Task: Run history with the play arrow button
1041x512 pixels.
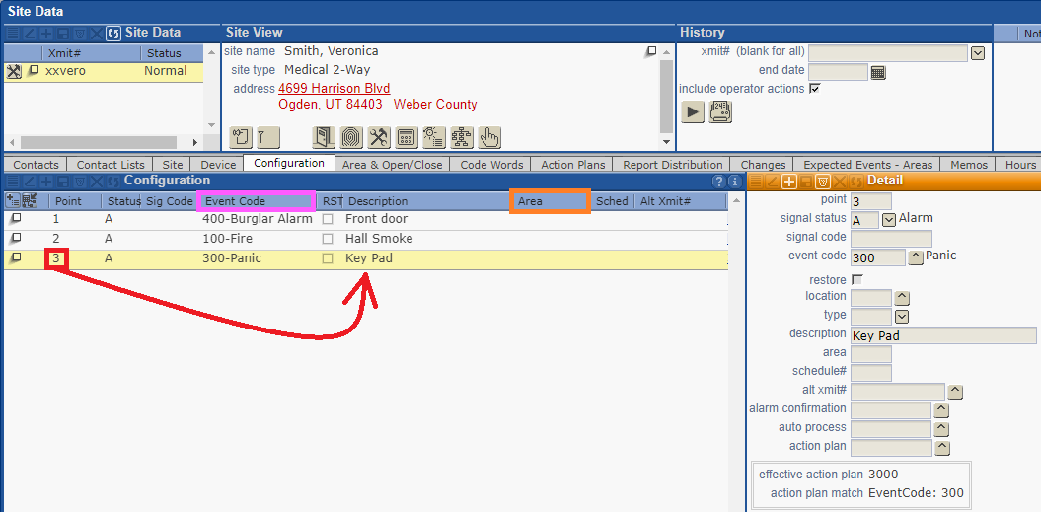Action: [x=693, y=111]
